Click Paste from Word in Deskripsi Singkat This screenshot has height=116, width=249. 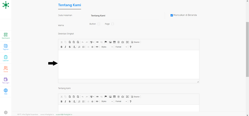tap(78, 42)
